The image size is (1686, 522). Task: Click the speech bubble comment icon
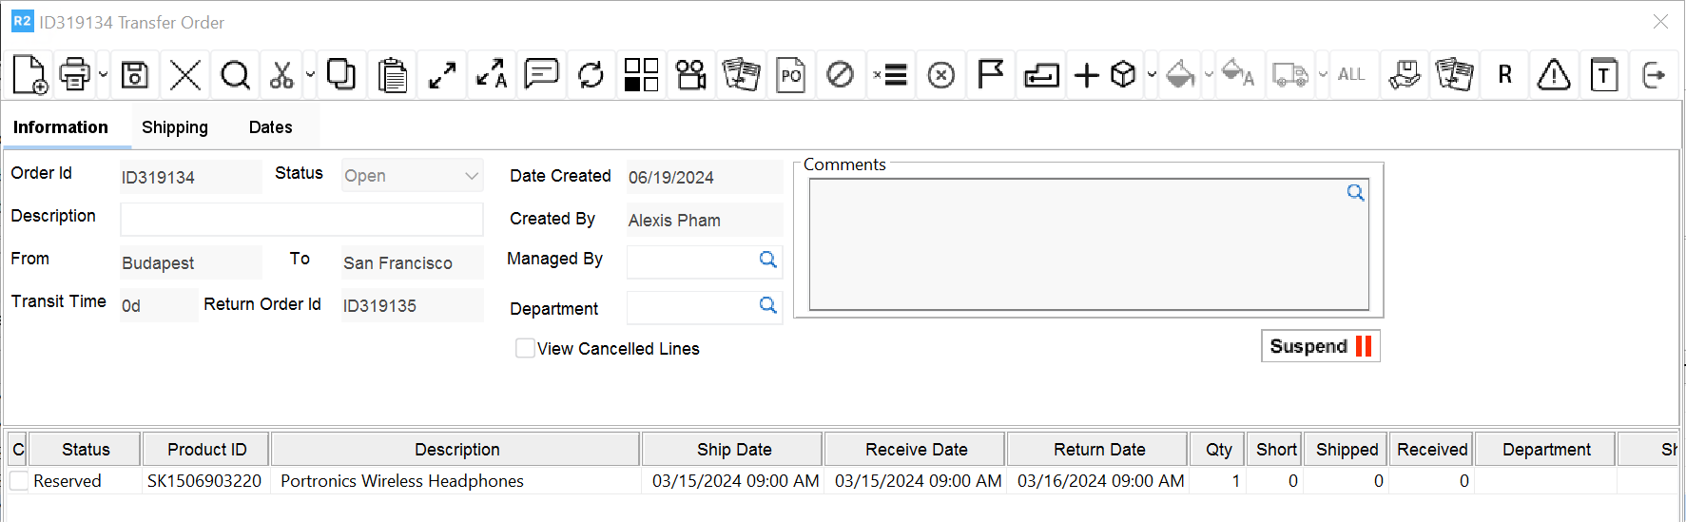(541, 74)
